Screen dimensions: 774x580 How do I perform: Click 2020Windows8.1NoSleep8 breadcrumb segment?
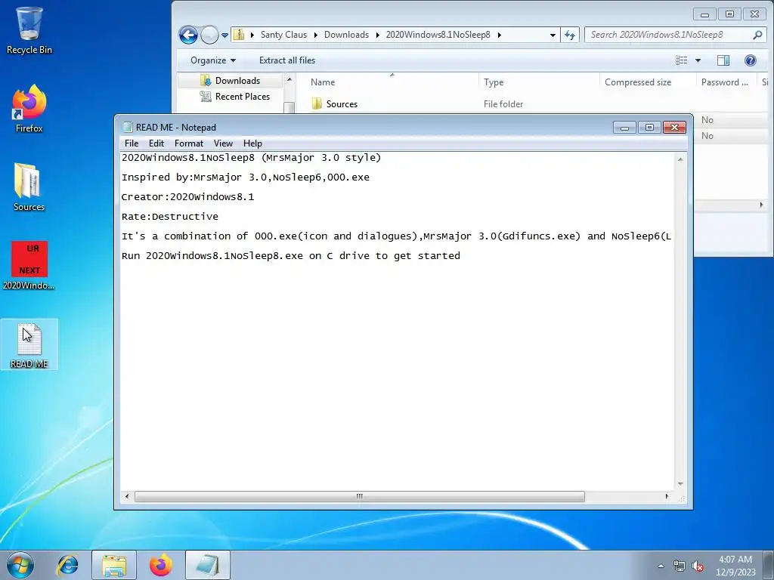pyautogui.click(x=438, y=35)
